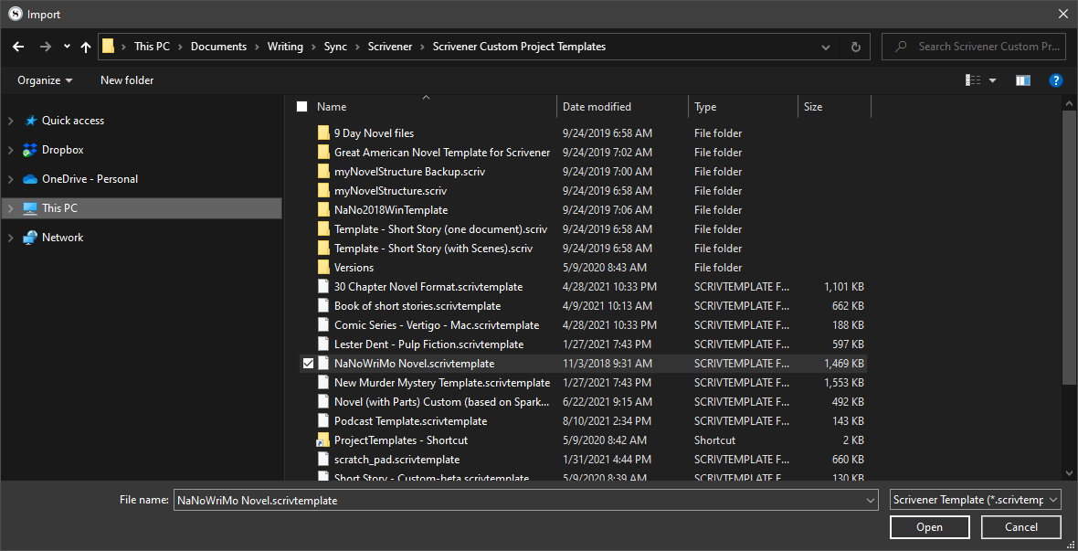This screenshot has width=1078, height=551.
Task: Open the Organize menu
Action: [45, 80]
